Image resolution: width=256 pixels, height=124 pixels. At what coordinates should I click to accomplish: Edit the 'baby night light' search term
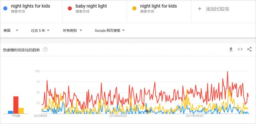click(x=91, y=6)
